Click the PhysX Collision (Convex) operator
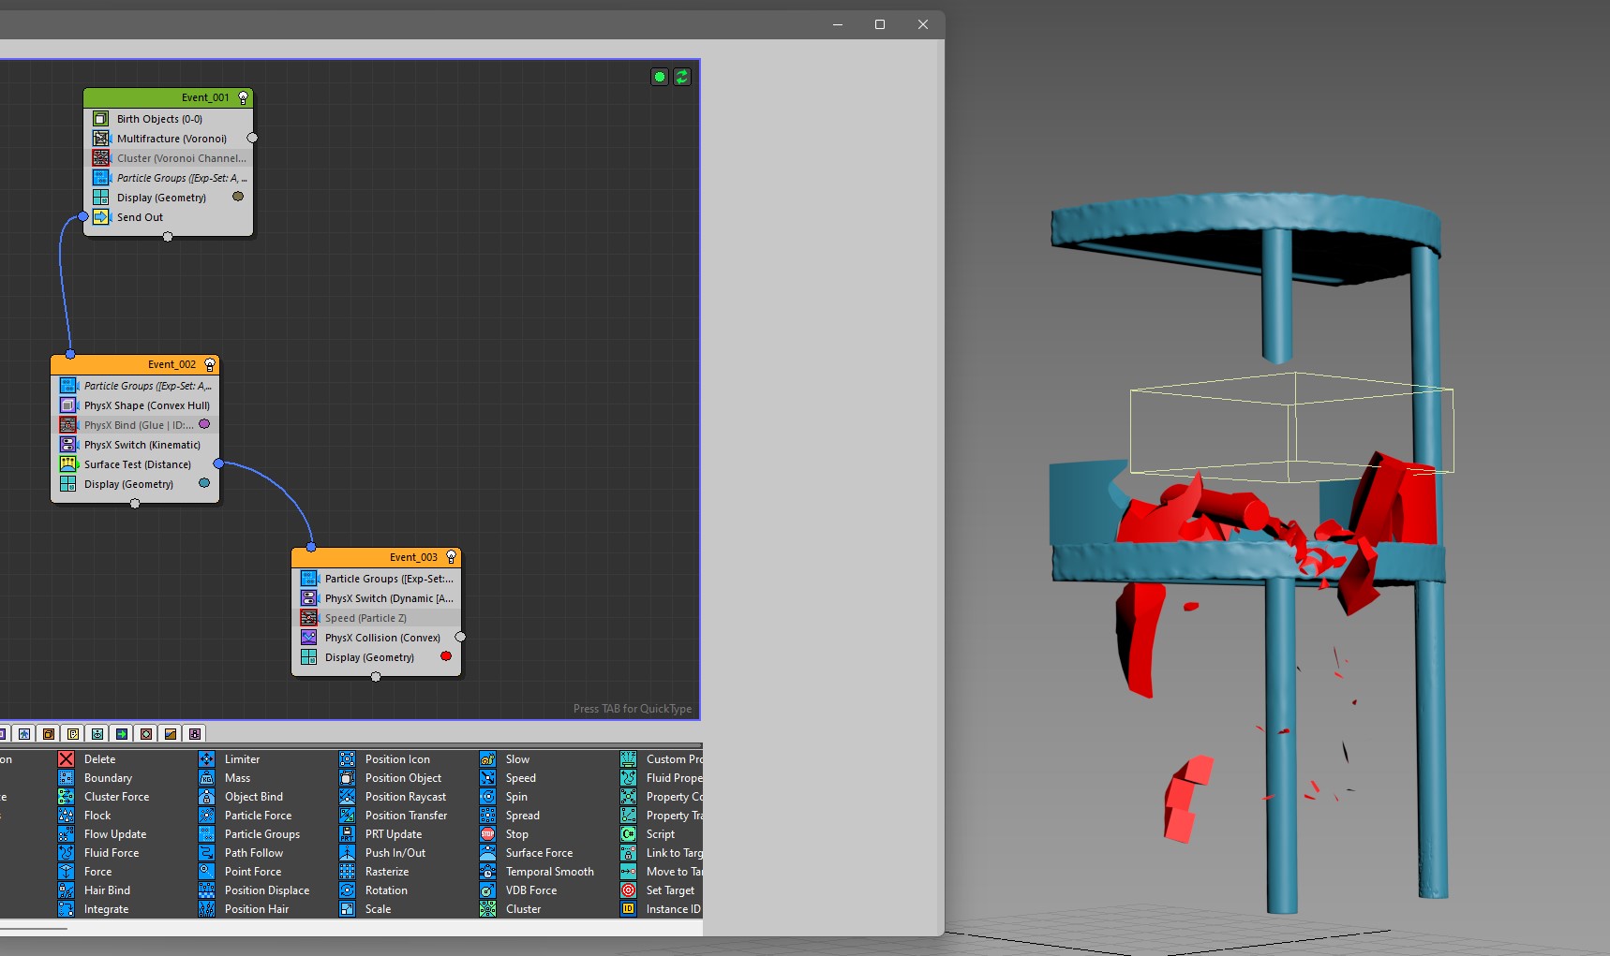The width and height of the screenshot is (1610, 956). (x=382, y=638)
